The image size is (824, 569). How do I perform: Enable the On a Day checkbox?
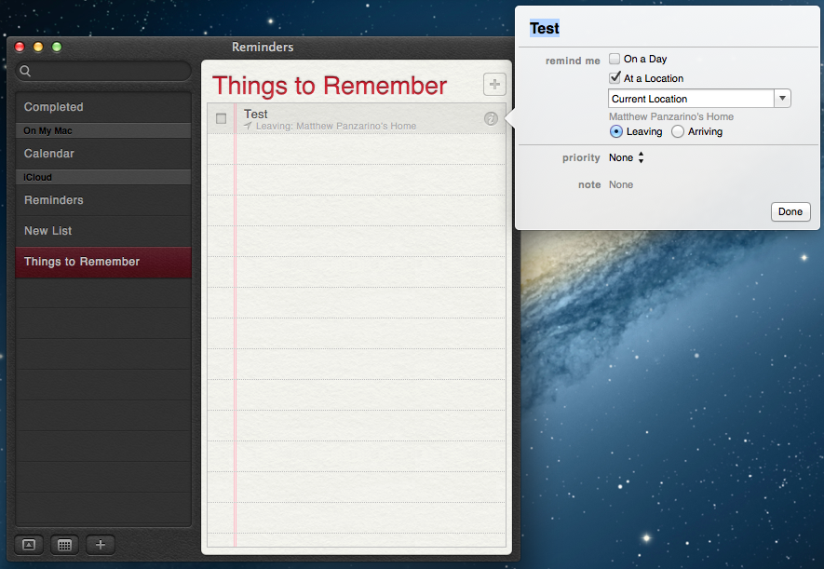615,59
